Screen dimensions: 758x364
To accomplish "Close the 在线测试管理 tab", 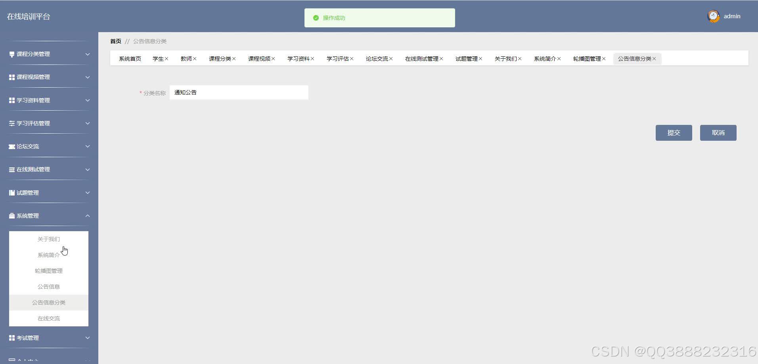I will pos(441,59).
